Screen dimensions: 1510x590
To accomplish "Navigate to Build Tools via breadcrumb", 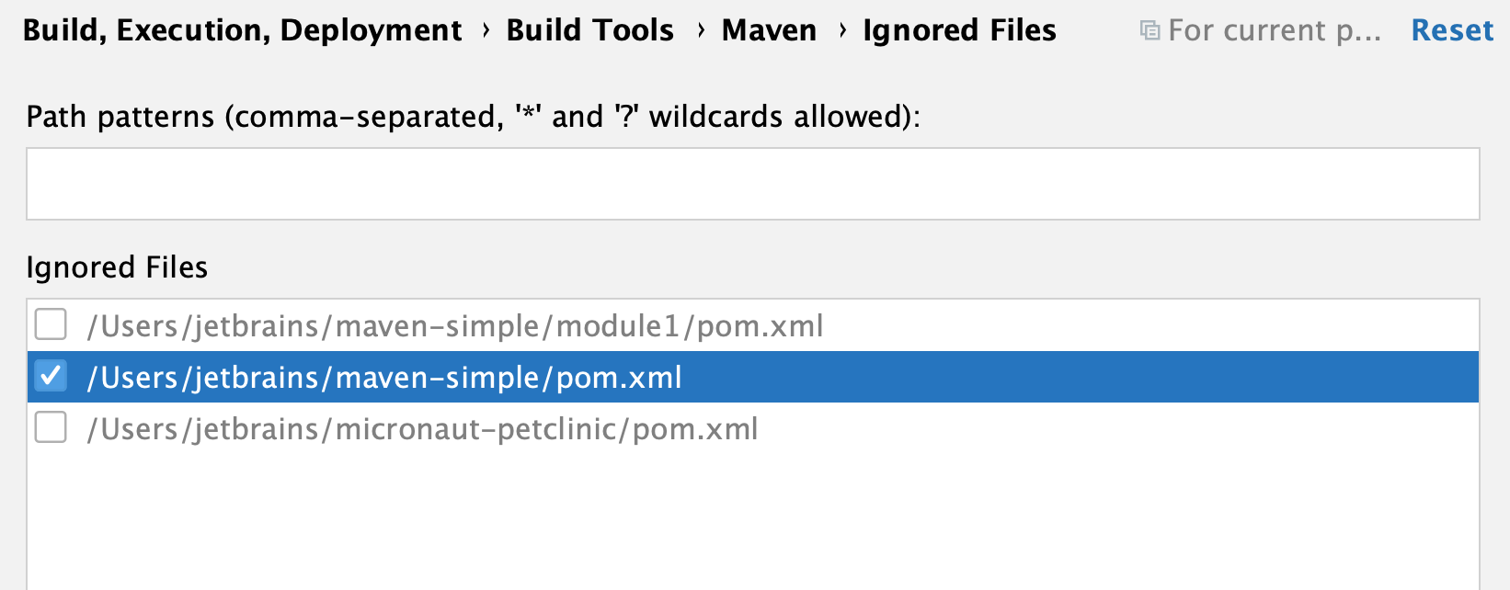I will pyautogui.click(x=589, y=29).
